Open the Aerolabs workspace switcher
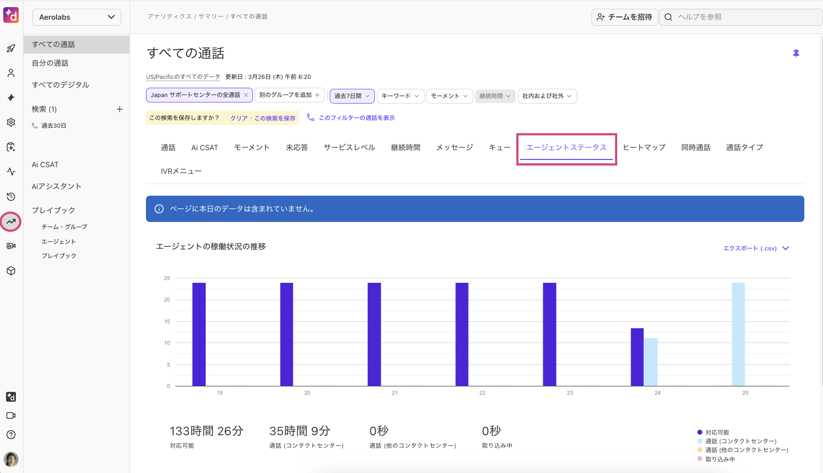This screenshot has height=473, width=823. 76,17
